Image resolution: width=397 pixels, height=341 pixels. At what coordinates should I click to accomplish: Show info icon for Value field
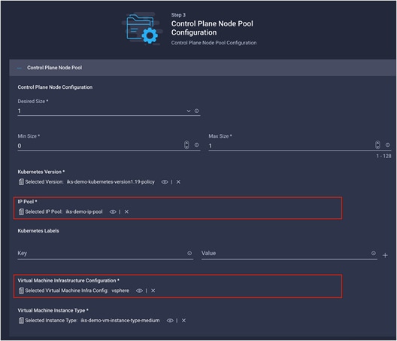[x=373, y=253]
